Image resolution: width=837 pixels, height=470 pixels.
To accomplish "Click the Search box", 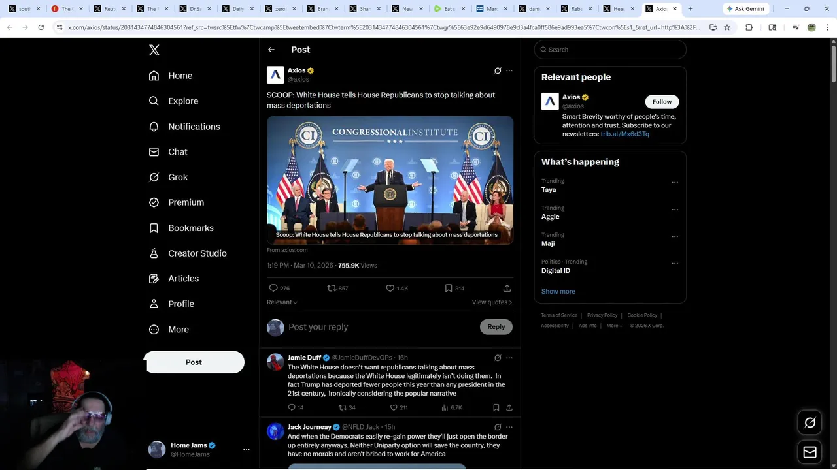I will pos(610,50).
